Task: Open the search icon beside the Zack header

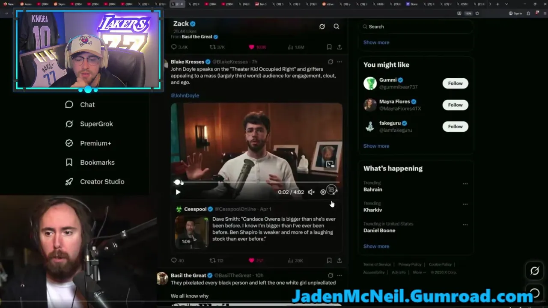Action: [x=337, y=27]
